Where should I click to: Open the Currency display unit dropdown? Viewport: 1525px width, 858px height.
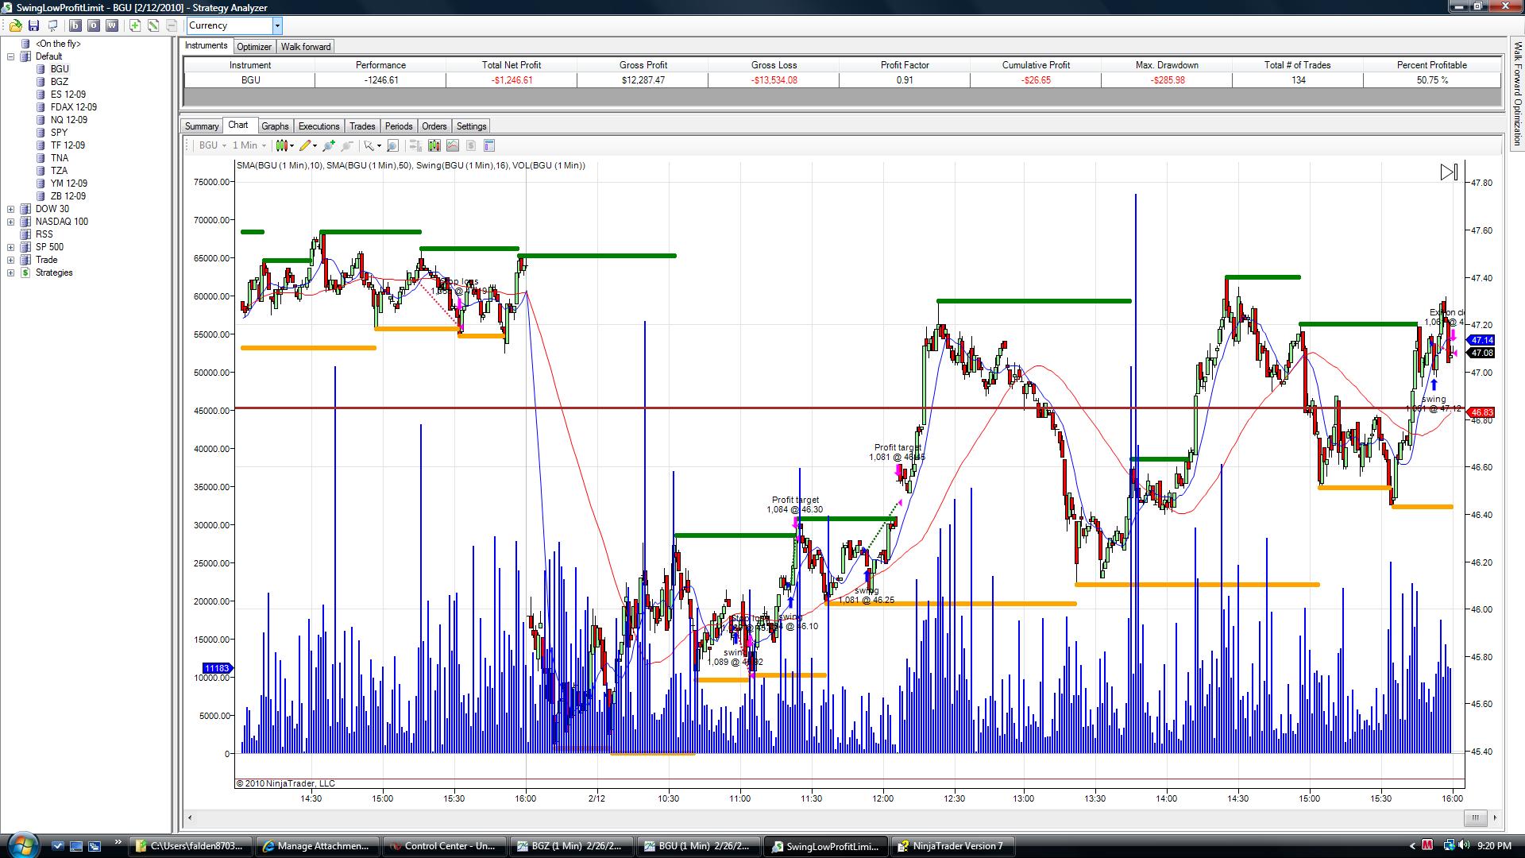tap(277, 25)
